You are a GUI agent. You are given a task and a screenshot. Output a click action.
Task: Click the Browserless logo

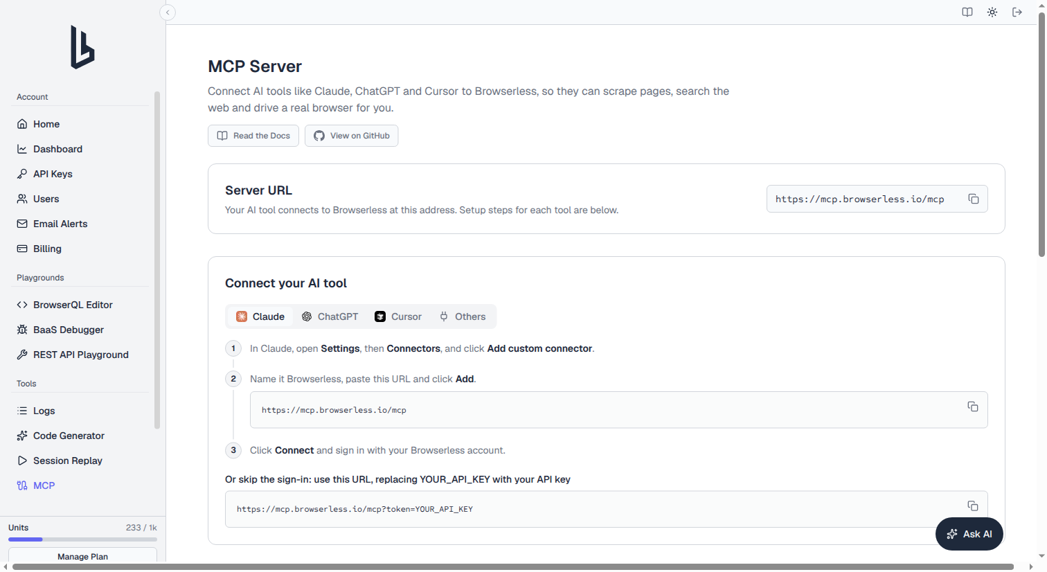tap(82, 47)
